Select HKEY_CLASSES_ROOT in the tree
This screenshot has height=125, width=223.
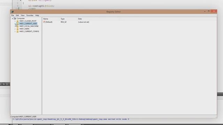click(28, 21)
